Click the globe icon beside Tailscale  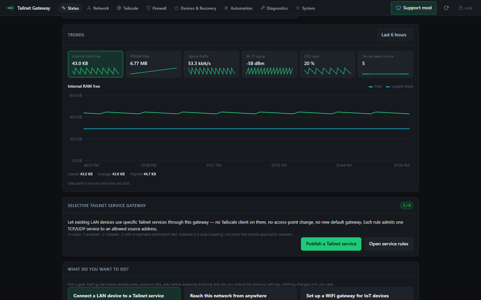[119, 8]
